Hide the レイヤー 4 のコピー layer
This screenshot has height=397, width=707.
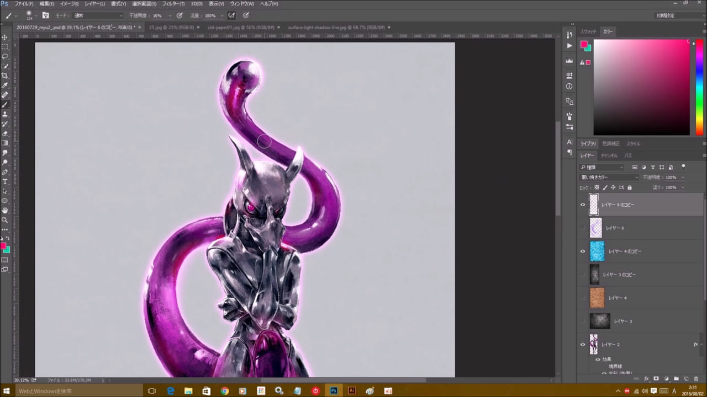582,251
